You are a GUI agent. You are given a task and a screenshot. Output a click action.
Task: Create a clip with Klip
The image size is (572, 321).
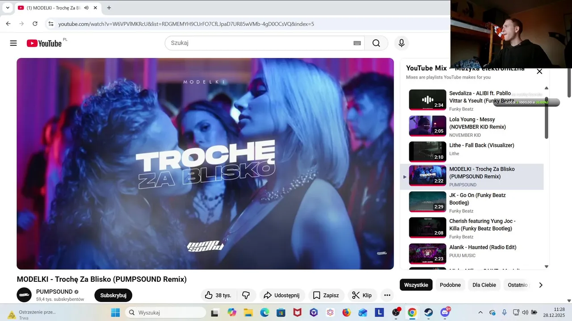tap(362, 295)
